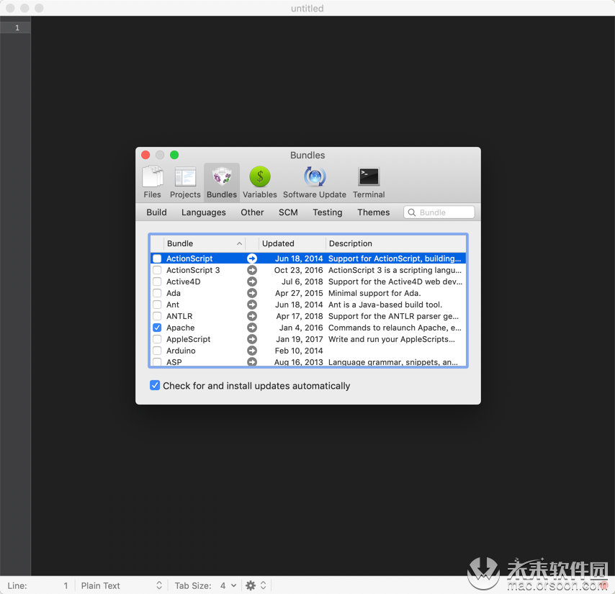Click the Updated column header
Screen dimensions: 615x594
click(292, 243)
